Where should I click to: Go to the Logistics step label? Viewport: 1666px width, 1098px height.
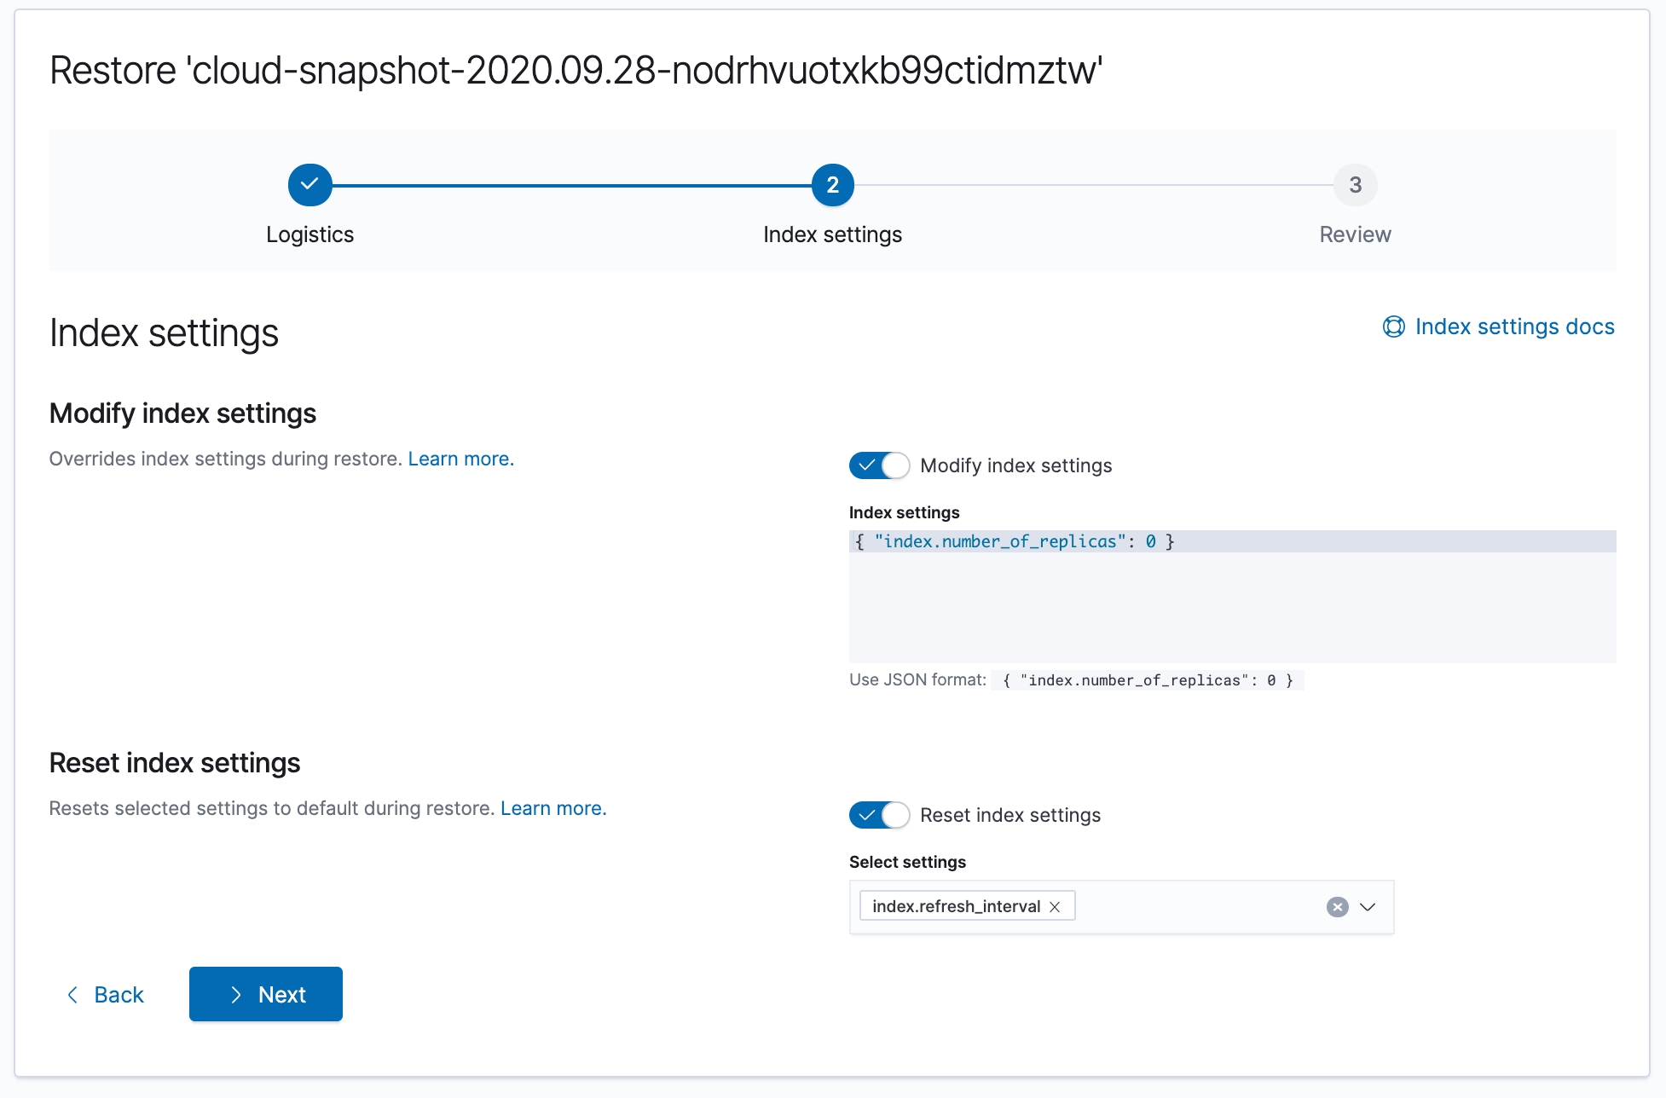309,234
